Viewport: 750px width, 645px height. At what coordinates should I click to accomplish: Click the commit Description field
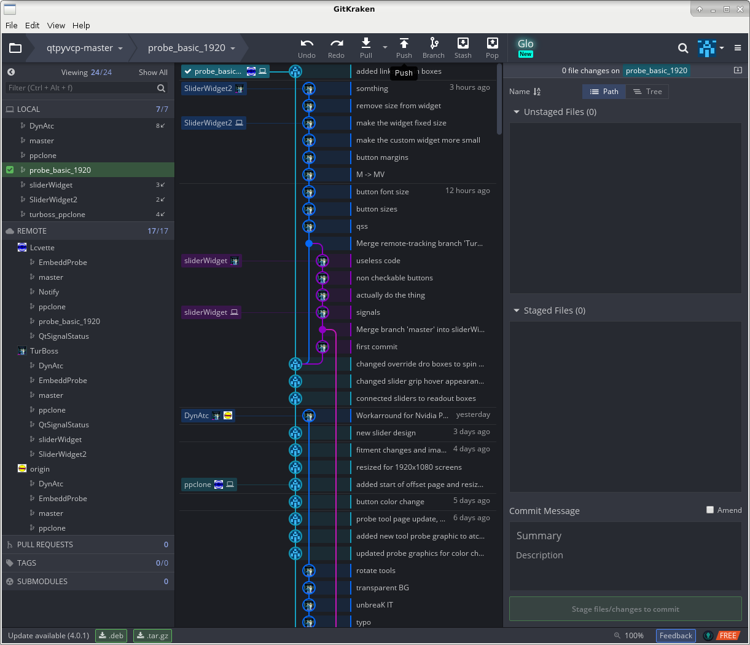[x=625, y=555]
